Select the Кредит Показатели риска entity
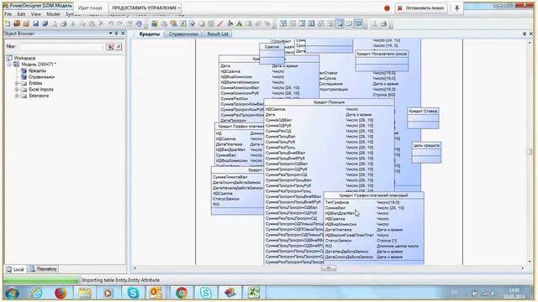The image size is (538, 302). (x=382, y=60)
